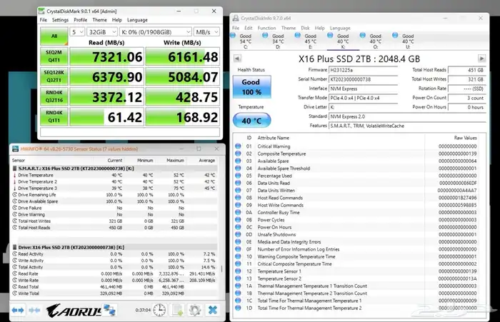Go to previous disk with left arrow
The width and height of the screenshot is (500, 322).
[x=237, y=59]
